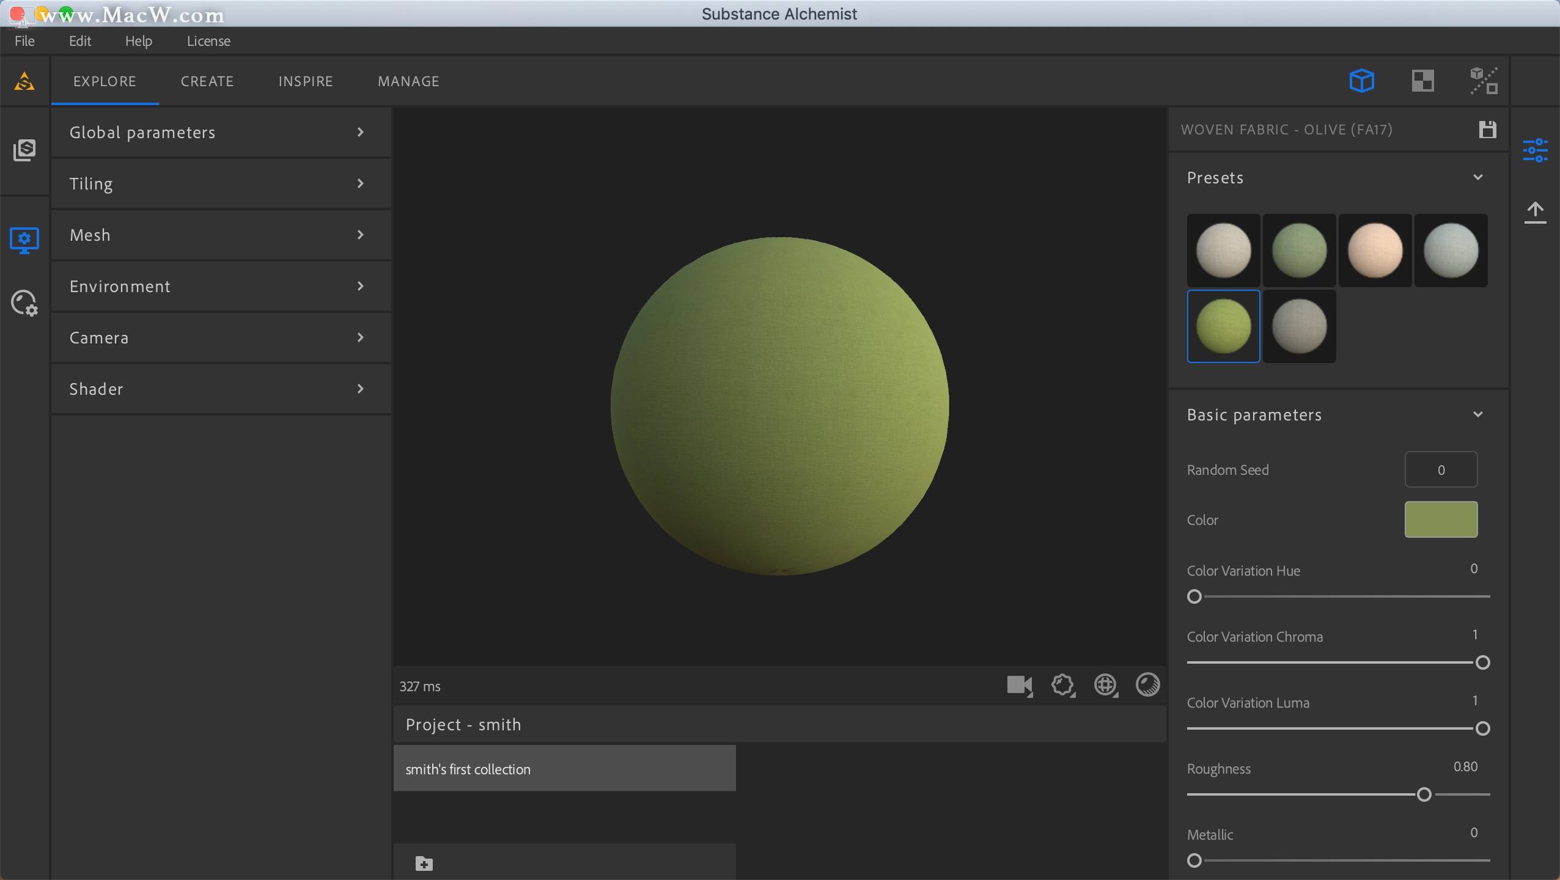Image resolution: width=1560 pixels, height=880 pixels.
Task: Open the parameters sliders panel icon
Action: (x=1535, y=150)
